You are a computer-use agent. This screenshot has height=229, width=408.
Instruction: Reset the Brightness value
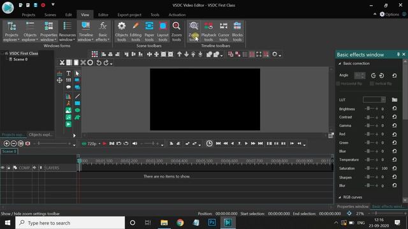coord(395,109)
